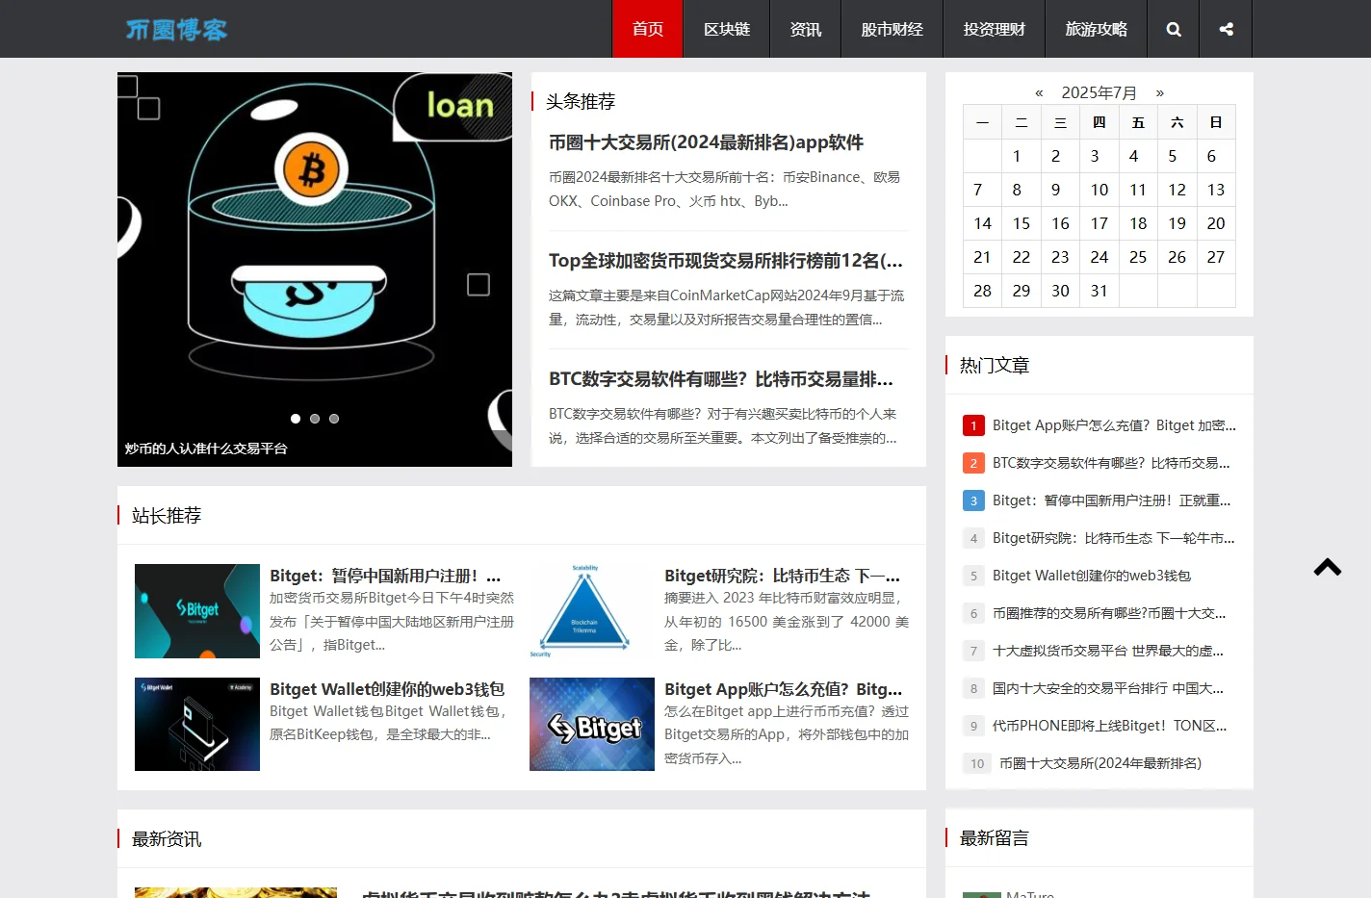Click the back-to-top arrow icon

(x=1328, y=567)
